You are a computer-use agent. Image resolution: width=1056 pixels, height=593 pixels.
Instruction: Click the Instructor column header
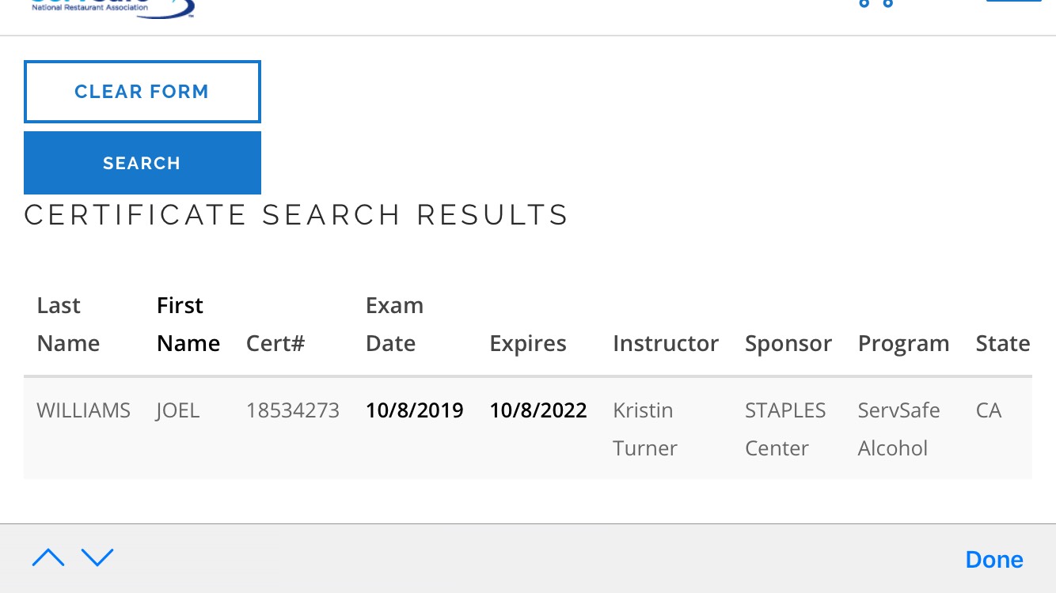click(666, 344)
